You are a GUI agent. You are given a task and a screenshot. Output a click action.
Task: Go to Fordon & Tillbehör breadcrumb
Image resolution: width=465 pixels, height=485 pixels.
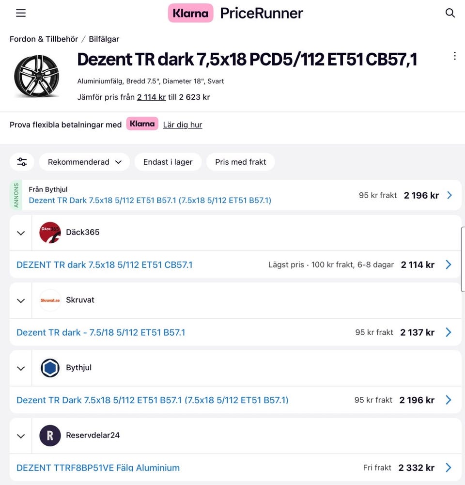point(44,39)
